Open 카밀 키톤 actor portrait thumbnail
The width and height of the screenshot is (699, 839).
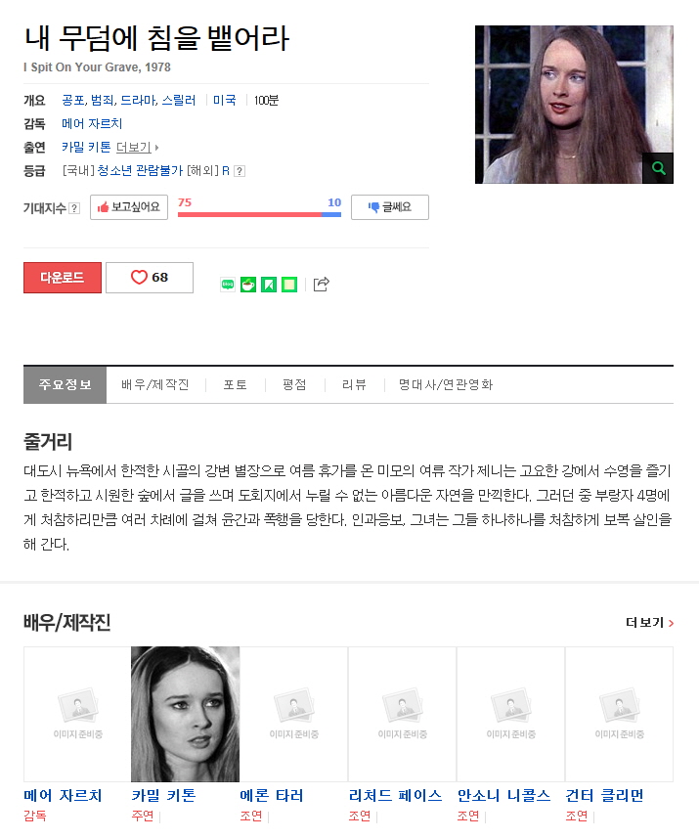pyautogui.click(x=185, y=714)
